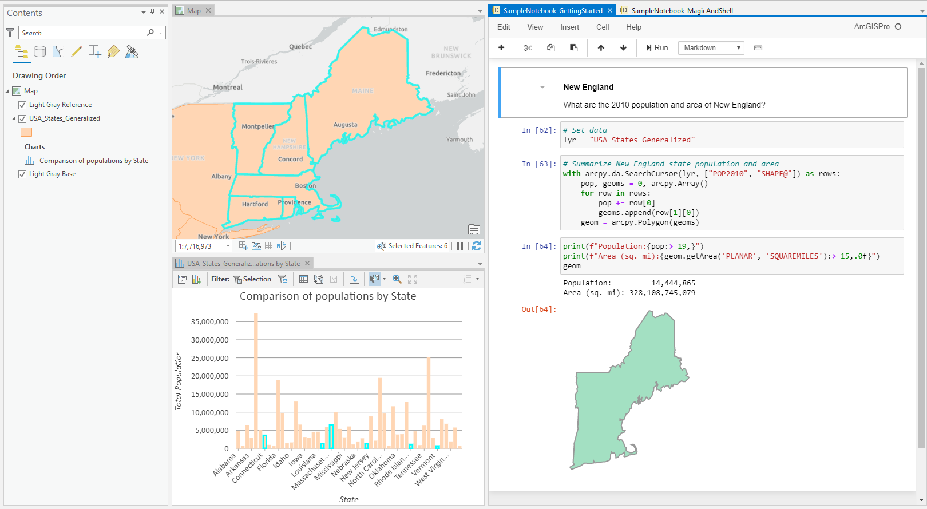Switch to List By Drawing Order view
The image size is (927, 509).
pyautogui.click(x=22, y=52)
